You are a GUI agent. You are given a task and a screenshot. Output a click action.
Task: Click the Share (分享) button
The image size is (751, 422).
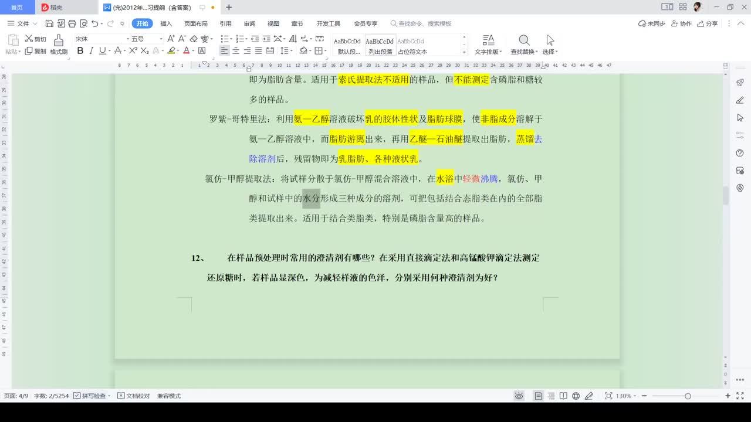click(x=708, y=24)
